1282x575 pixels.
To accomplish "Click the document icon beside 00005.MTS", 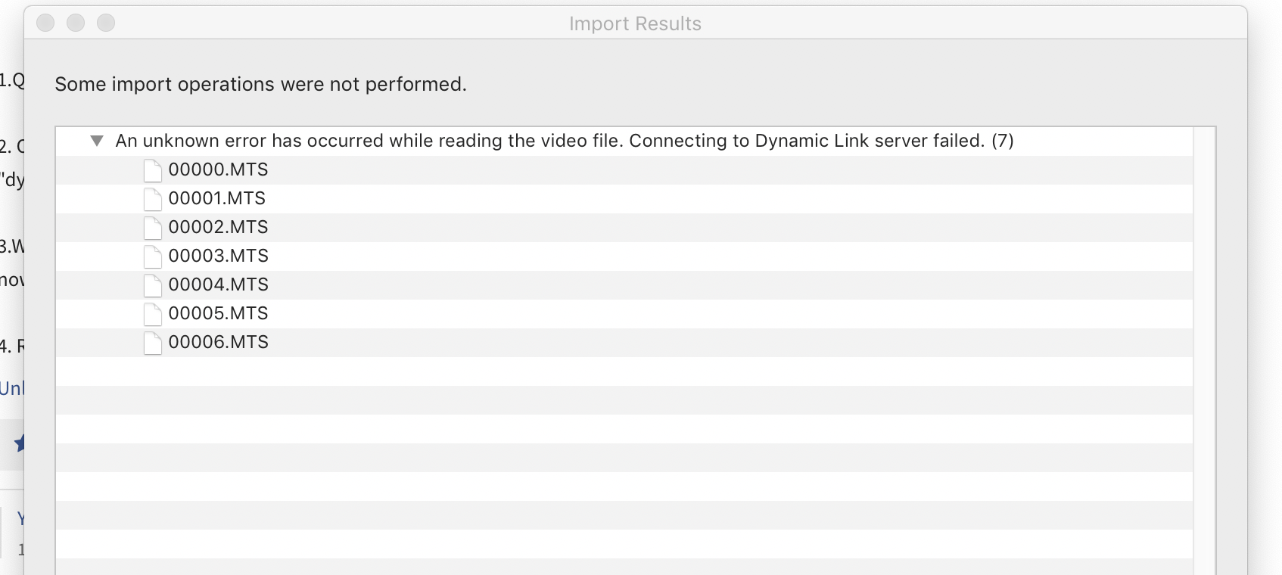I will 152,314.
